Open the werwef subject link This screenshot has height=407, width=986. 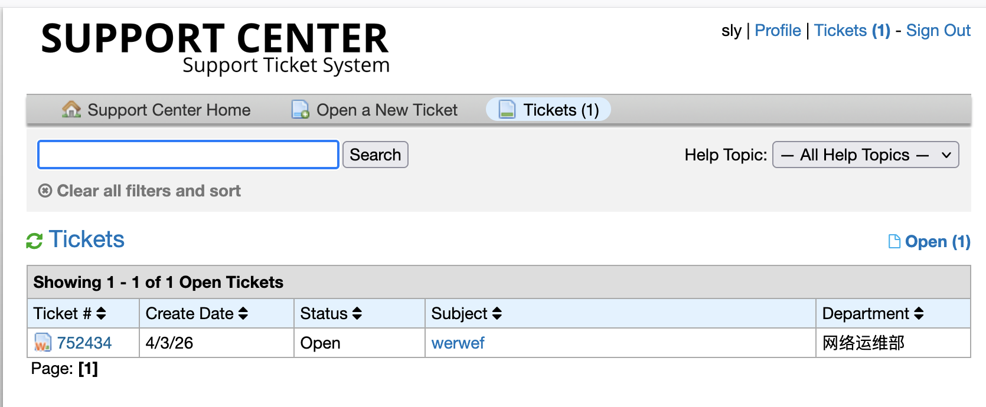[458, 343]
